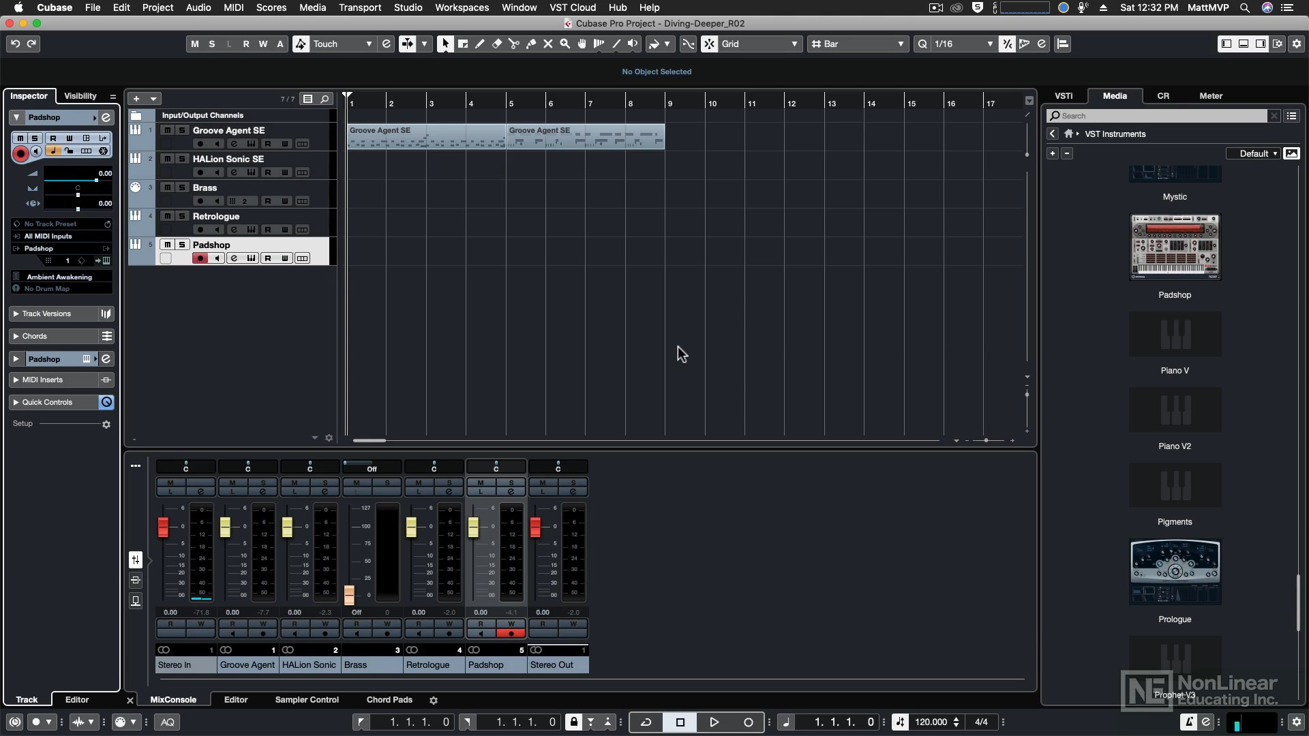This screenshot has height=736, width=1309.
Task: Switch to the VSTi tab
Action: pyautogui.click(x=1063, y=96)
